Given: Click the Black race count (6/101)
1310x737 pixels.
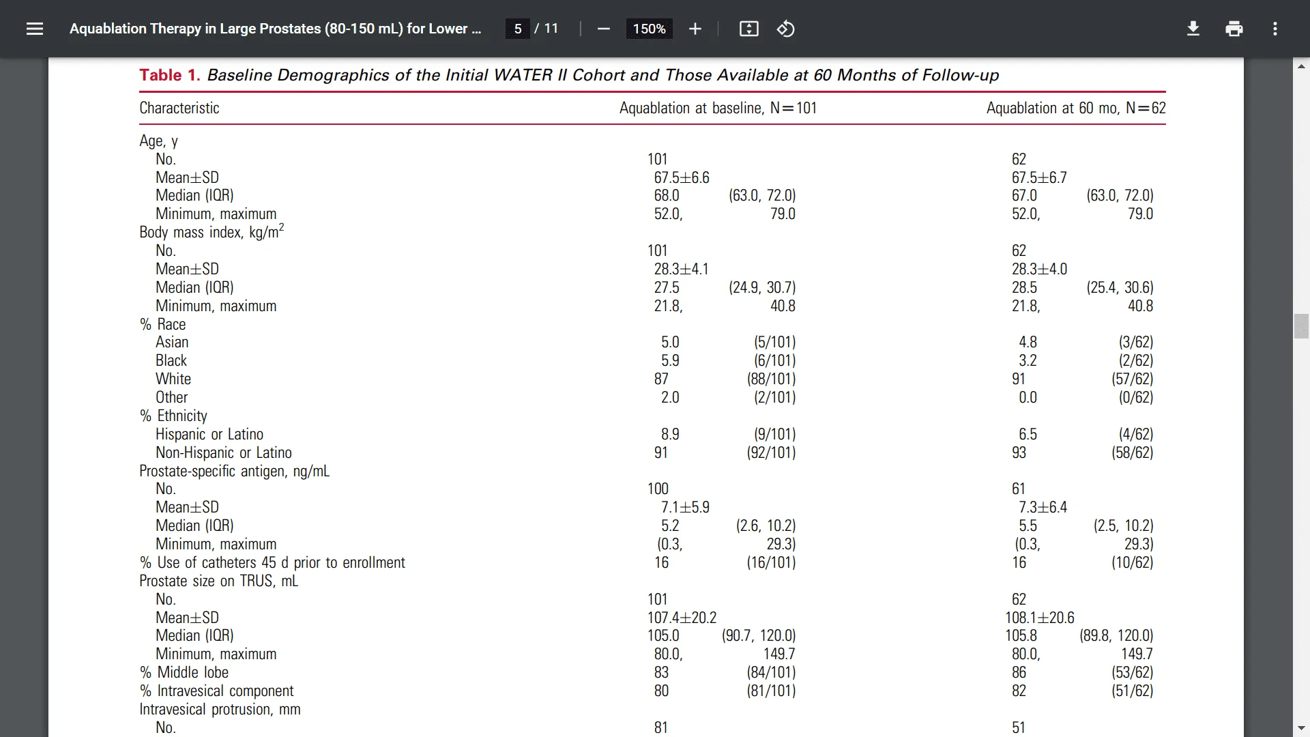Looking at the screenshot, I should pos(774,361).
